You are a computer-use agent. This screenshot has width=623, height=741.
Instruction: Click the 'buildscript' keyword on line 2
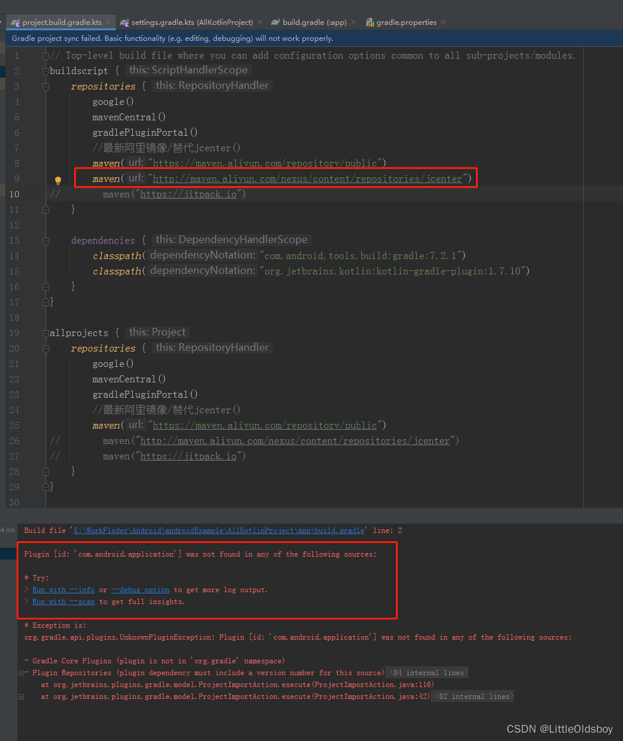(79, 71)
